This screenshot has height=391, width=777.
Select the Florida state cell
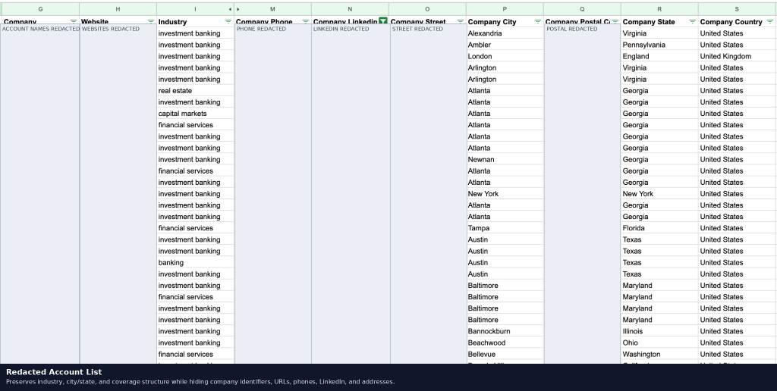pyautogui.click(x=659, y=228)
